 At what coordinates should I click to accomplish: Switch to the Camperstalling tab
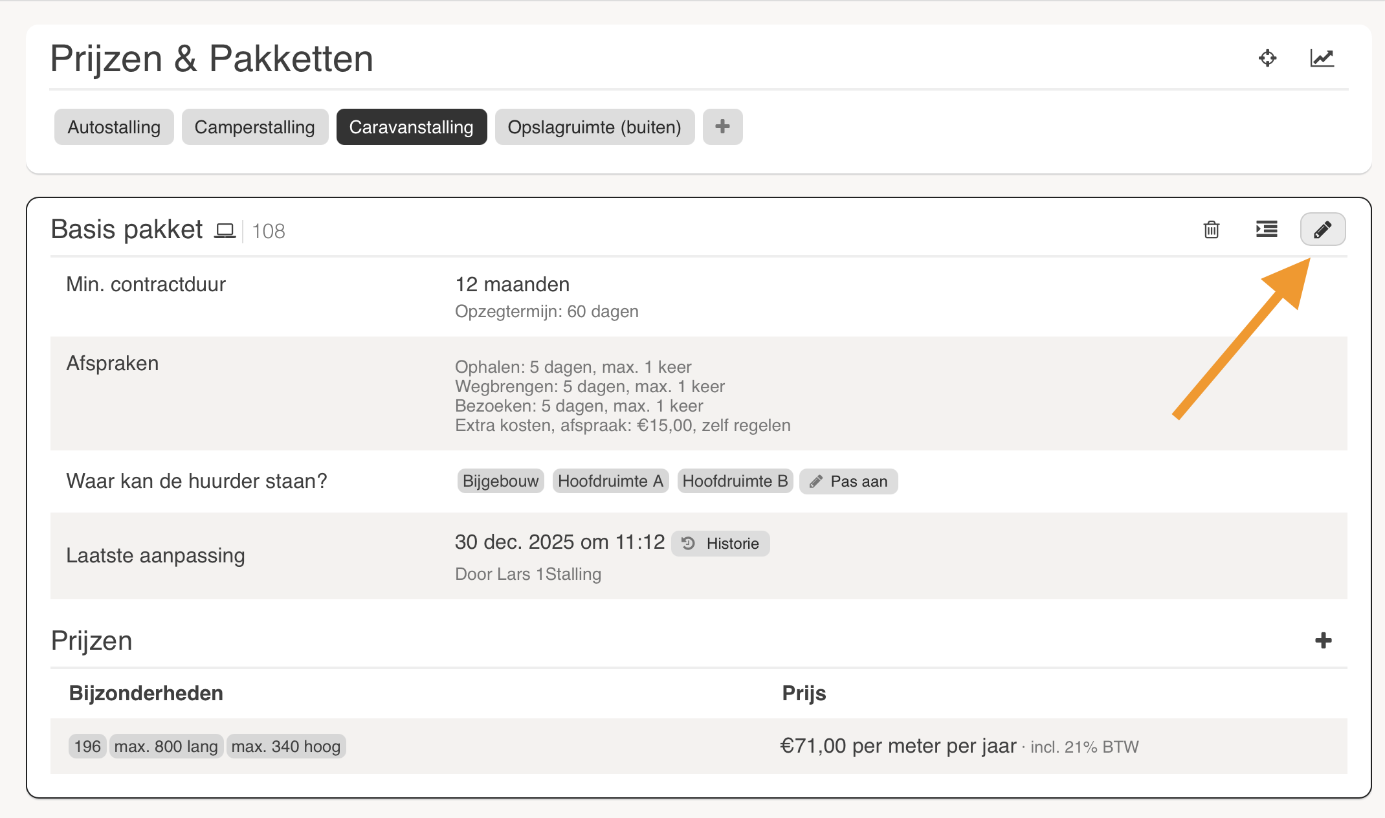click(254, 127)
